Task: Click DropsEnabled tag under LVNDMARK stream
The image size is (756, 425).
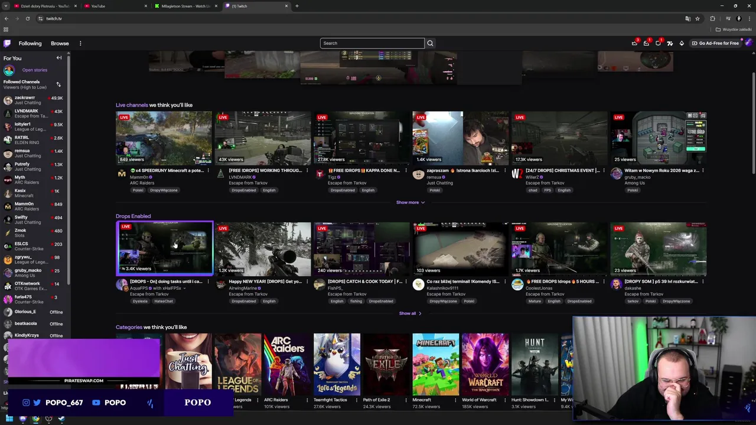Action: 243,190
